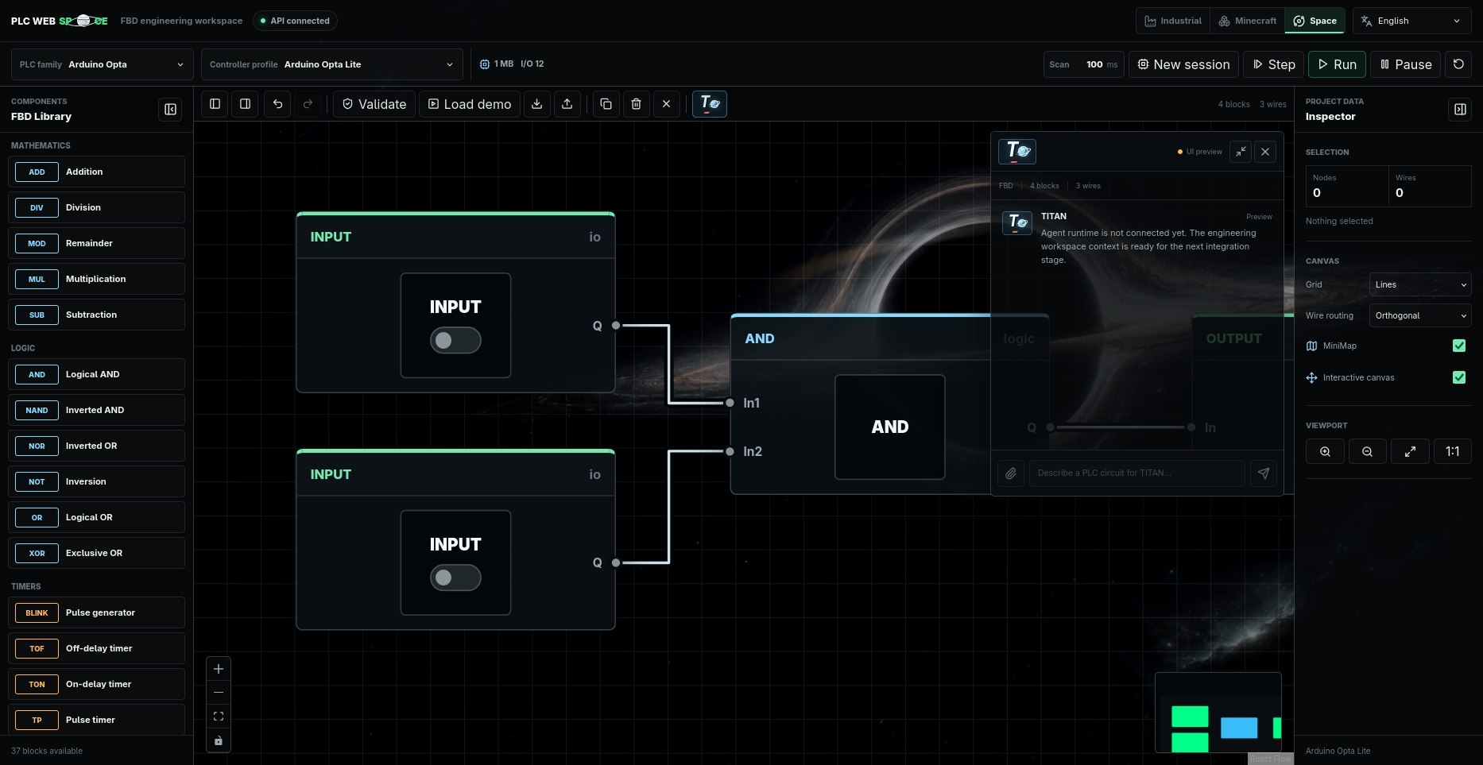Open the Wire routing dropdown

[x=1420, y=315]
